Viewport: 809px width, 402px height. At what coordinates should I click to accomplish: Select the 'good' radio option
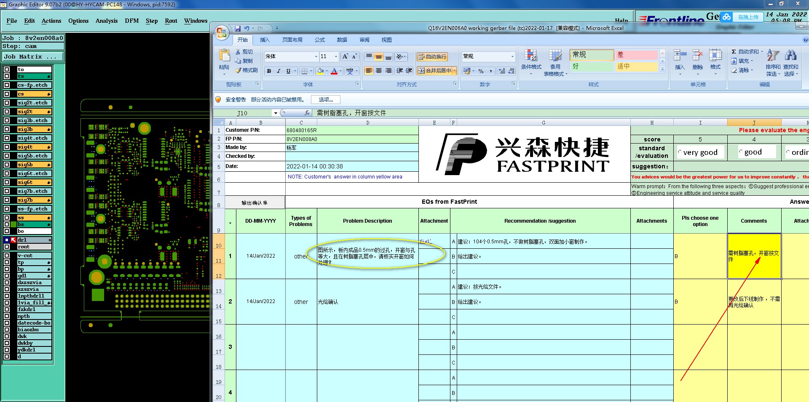coord(741,152)
